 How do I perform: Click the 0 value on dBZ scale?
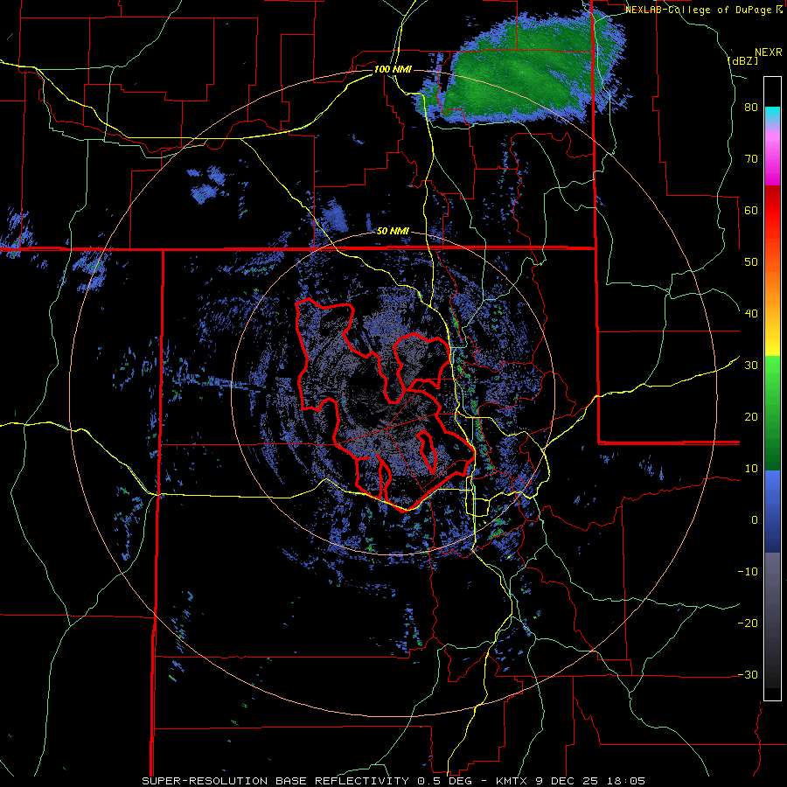point(755,520)
